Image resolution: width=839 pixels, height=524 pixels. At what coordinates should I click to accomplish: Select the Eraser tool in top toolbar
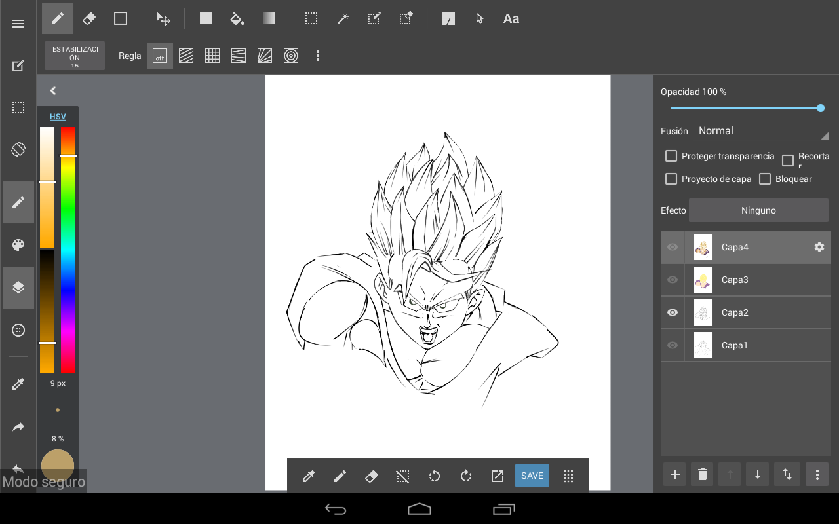click(x=89, y=18)
